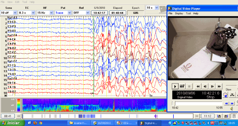
Task: Open the 2 EEG taskbar group
Action: [x=126, y=123]
